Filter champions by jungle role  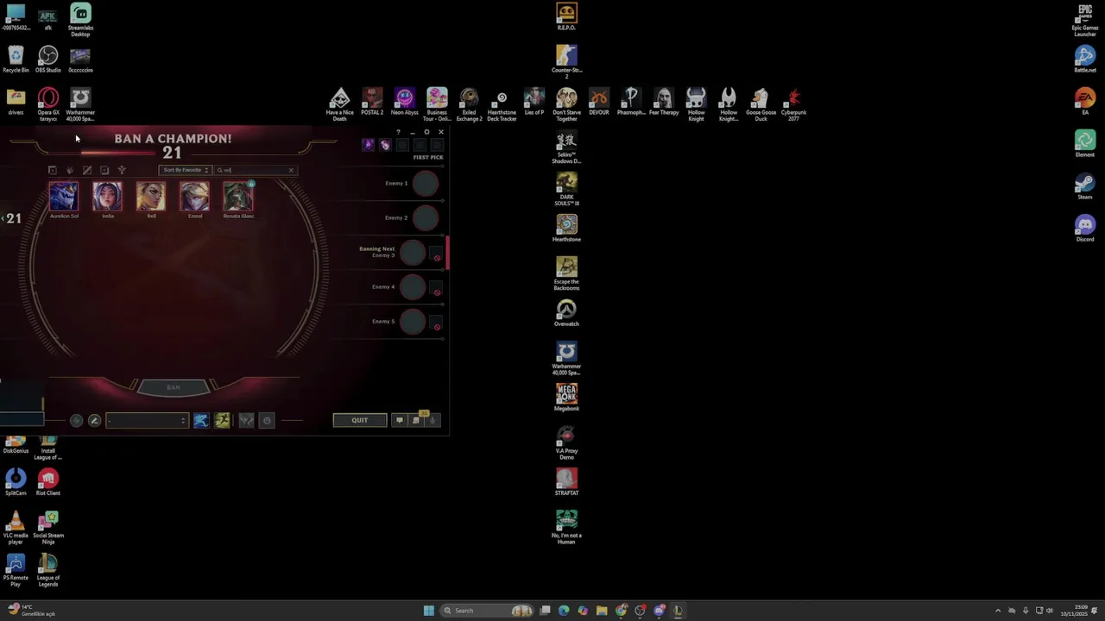[70, 170]
